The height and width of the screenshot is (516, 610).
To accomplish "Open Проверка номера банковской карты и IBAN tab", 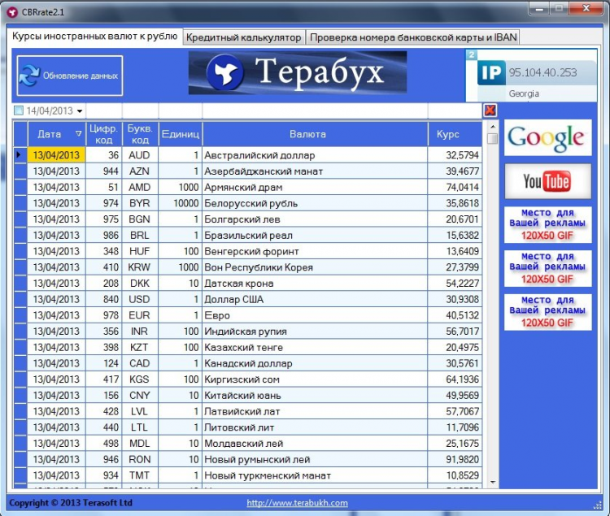I will tap(412, 37).
